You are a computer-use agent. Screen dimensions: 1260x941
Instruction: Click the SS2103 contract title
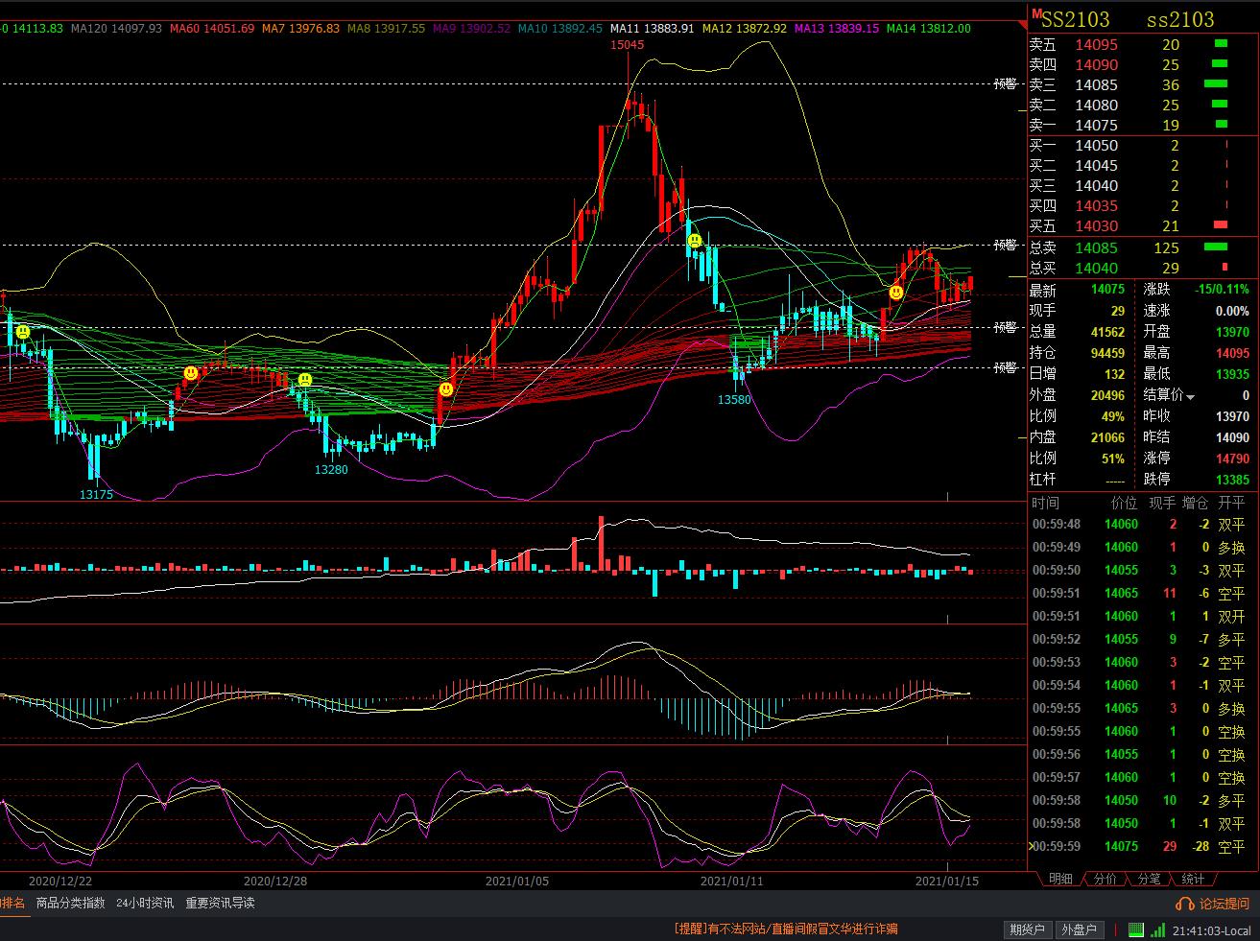point(1076,19)
